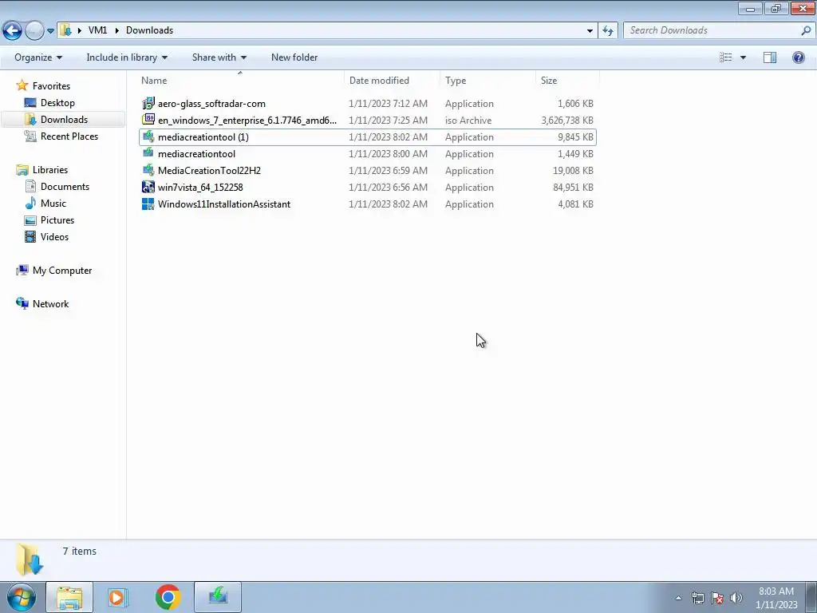Expand the arrow between VM1 and Downloads
Viewport: 817px width, 613px height.
pyautogui.click(x=116, y=30)
